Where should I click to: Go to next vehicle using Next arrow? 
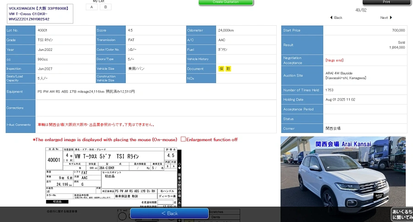point(386,17)
